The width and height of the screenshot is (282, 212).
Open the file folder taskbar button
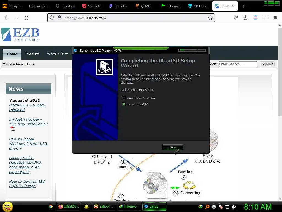pos(86,206)
